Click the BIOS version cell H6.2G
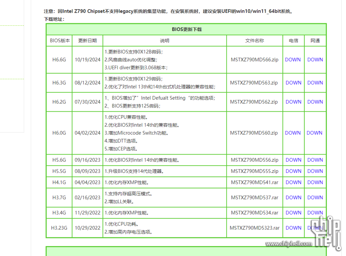Viewport: 346px width, 256px height. point(59,102)
